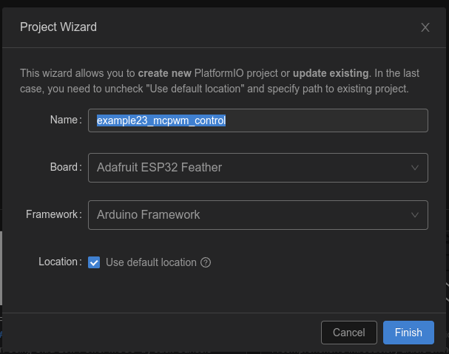The height and width of the screenshot is (354, 449).
Task: Click the 'Board:' field label
Action: pos(65,167)
